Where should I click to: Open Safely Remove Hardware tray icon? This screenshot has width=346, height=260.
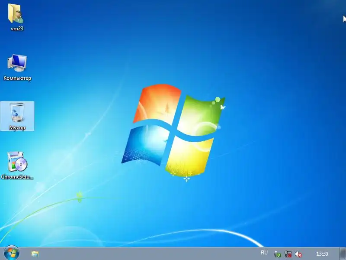coord(277,254)
